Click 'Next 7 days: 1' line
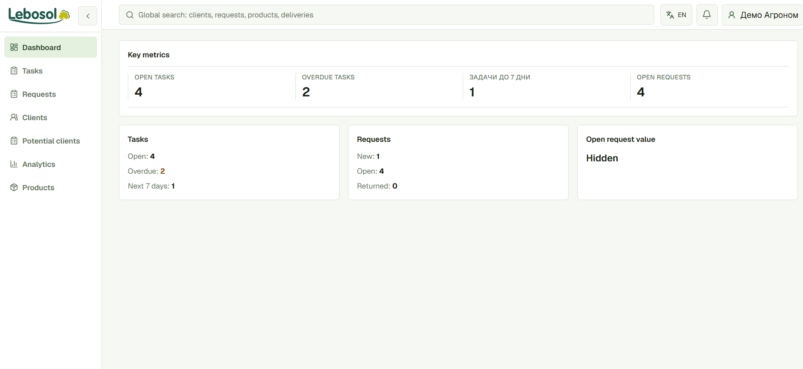 pos(152,186)
